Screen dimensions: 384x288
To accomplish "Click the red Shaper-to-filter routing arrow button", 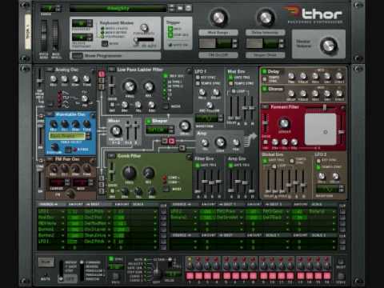I will 172,141.
